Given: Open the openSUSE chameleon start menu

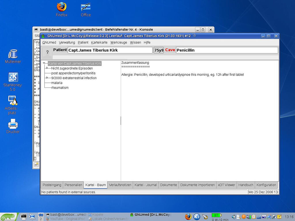Looking at the screenshot, I should [8, 217].
